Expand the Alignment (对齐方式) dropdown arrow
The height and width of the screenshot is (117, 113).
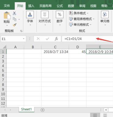[x=45, y=25]
